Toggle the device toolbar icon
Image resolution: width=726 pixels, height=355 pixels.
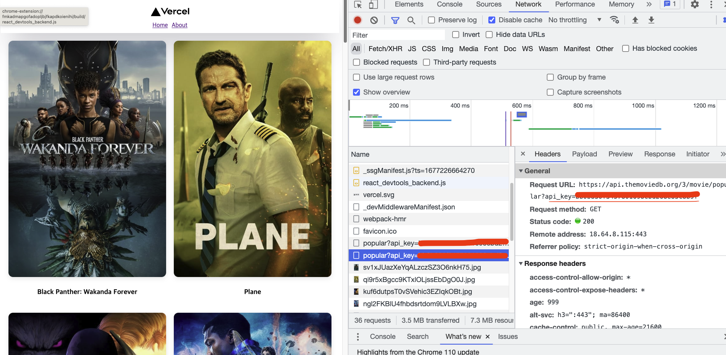pyautogui.click(x=373, y=5)
